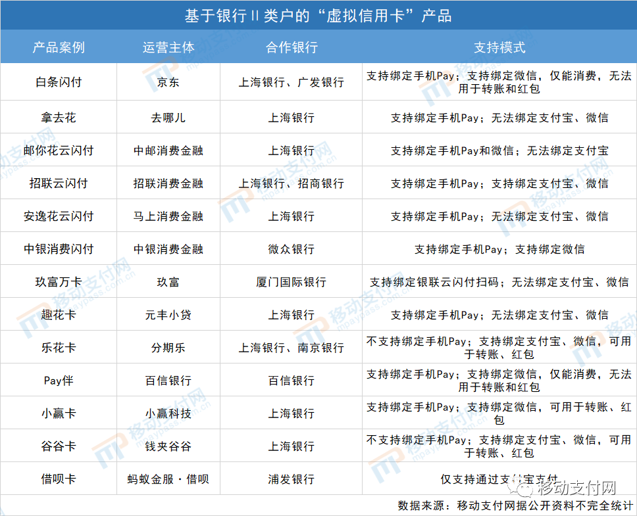Click the 中银消费闪付 product cell
The height and width of the screenshot is (516, 637).
tap(59, 249)
